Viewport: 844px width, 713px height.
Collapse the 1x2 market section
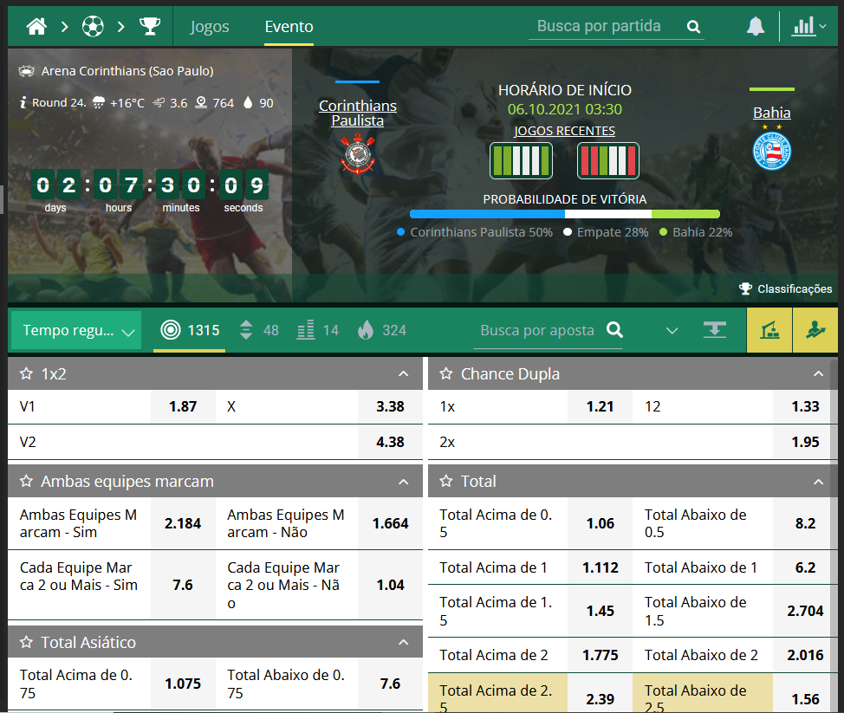[x=403, y=373]
